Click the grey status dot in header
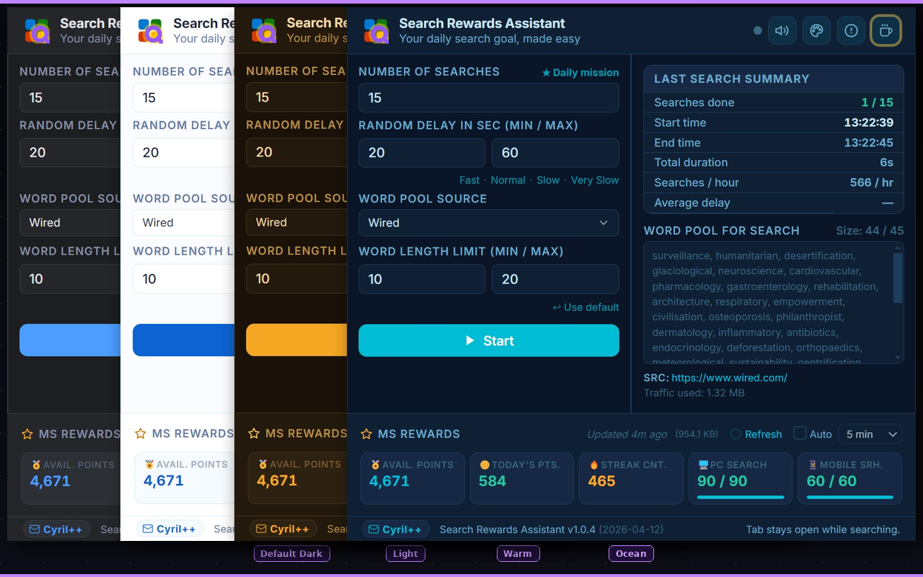The width and height of the screenshot is (923, 577). tap(757, 31)
